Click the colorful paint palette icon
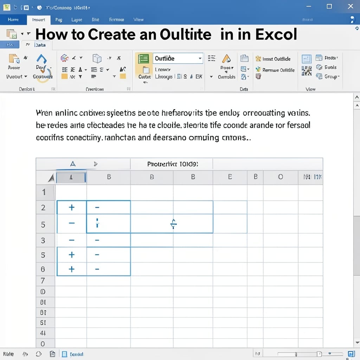 pos(65,58)
